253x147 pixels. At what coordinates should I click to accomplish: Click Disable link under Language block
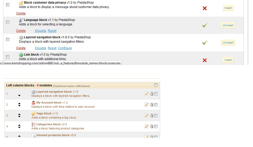click(40, 31)
